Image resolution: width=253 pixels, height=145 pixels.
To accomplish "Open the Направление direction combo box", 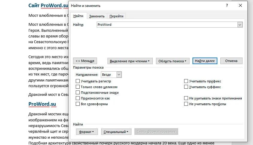I will 111,75.
